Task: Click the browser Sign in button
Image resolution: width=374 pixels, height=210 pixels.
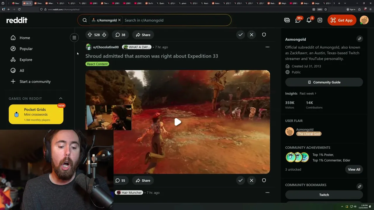Action: point(351,9)
